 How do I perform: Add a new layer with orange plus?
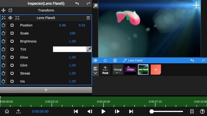tap(156, 70)
